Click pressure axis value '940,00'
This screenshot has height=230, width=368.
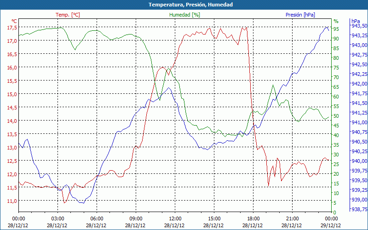point(360,161)
